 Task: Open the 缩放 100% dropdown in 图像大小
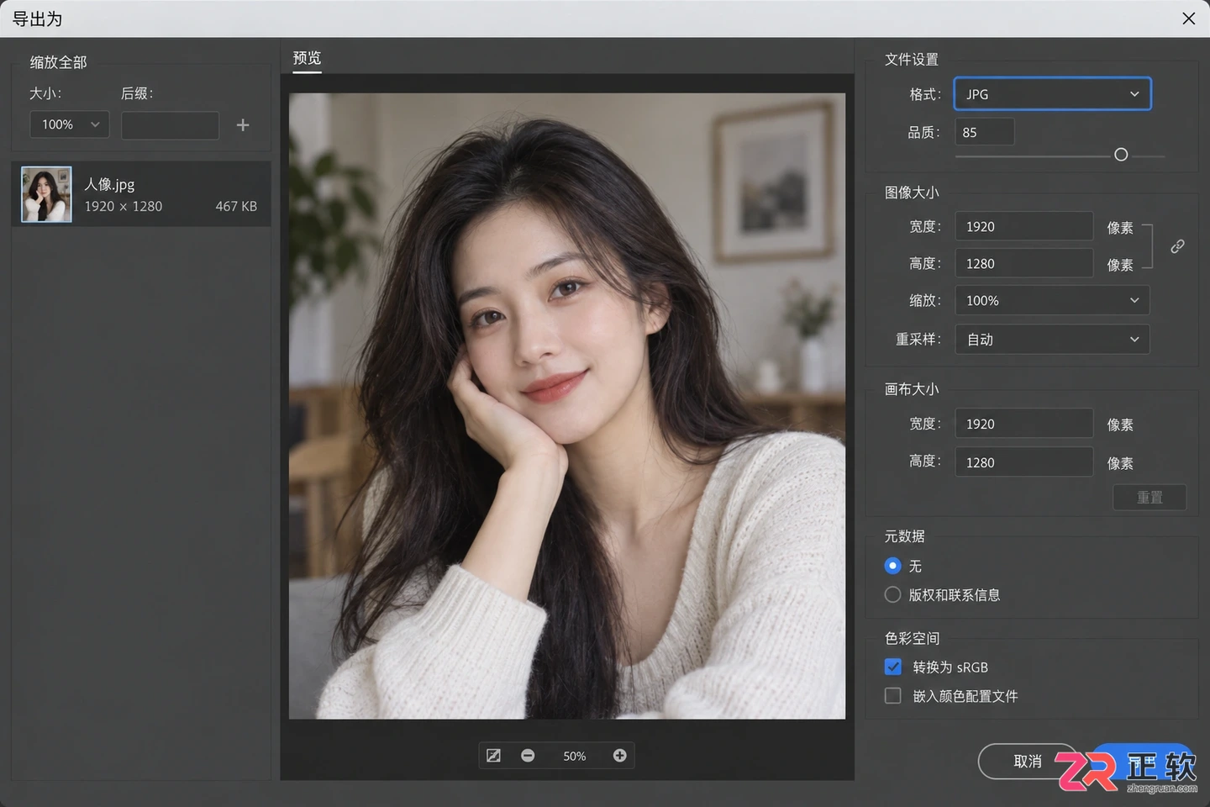(1052, 300)
